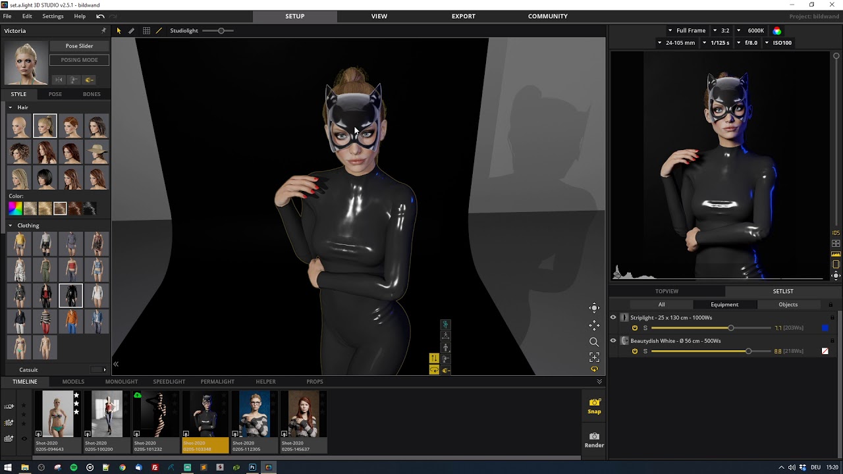
Task: Open the 6000K white balance dropdown
Action: (x=751, y=30)
